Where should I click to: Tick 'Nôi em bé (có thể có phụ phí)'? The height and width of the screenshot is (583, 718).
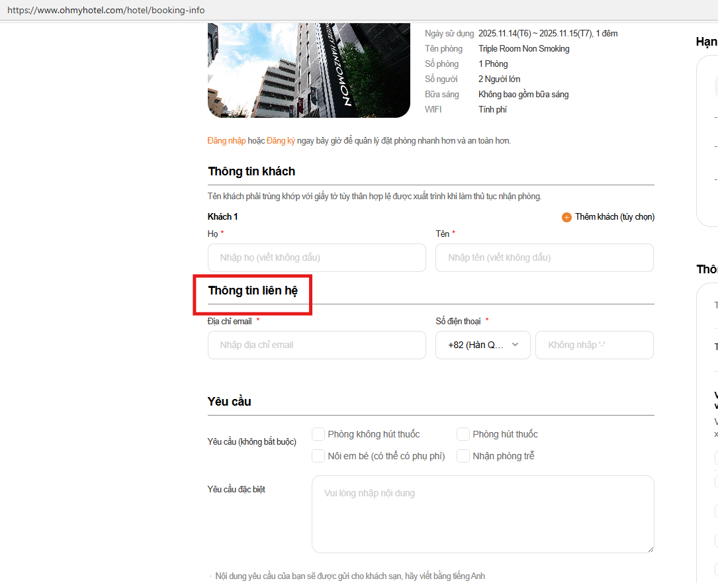click(x=318, y=456)
